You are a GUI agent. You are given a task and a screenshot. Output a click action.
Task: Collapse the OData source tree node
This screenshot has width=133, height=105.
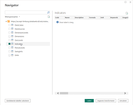tap(6, 21)
